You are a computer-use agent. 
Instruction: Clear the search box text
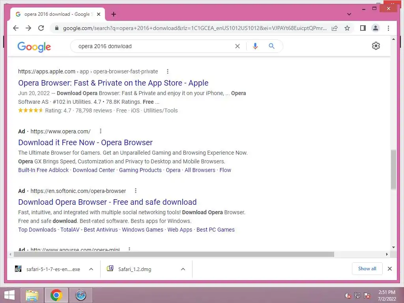coord(237,46)
